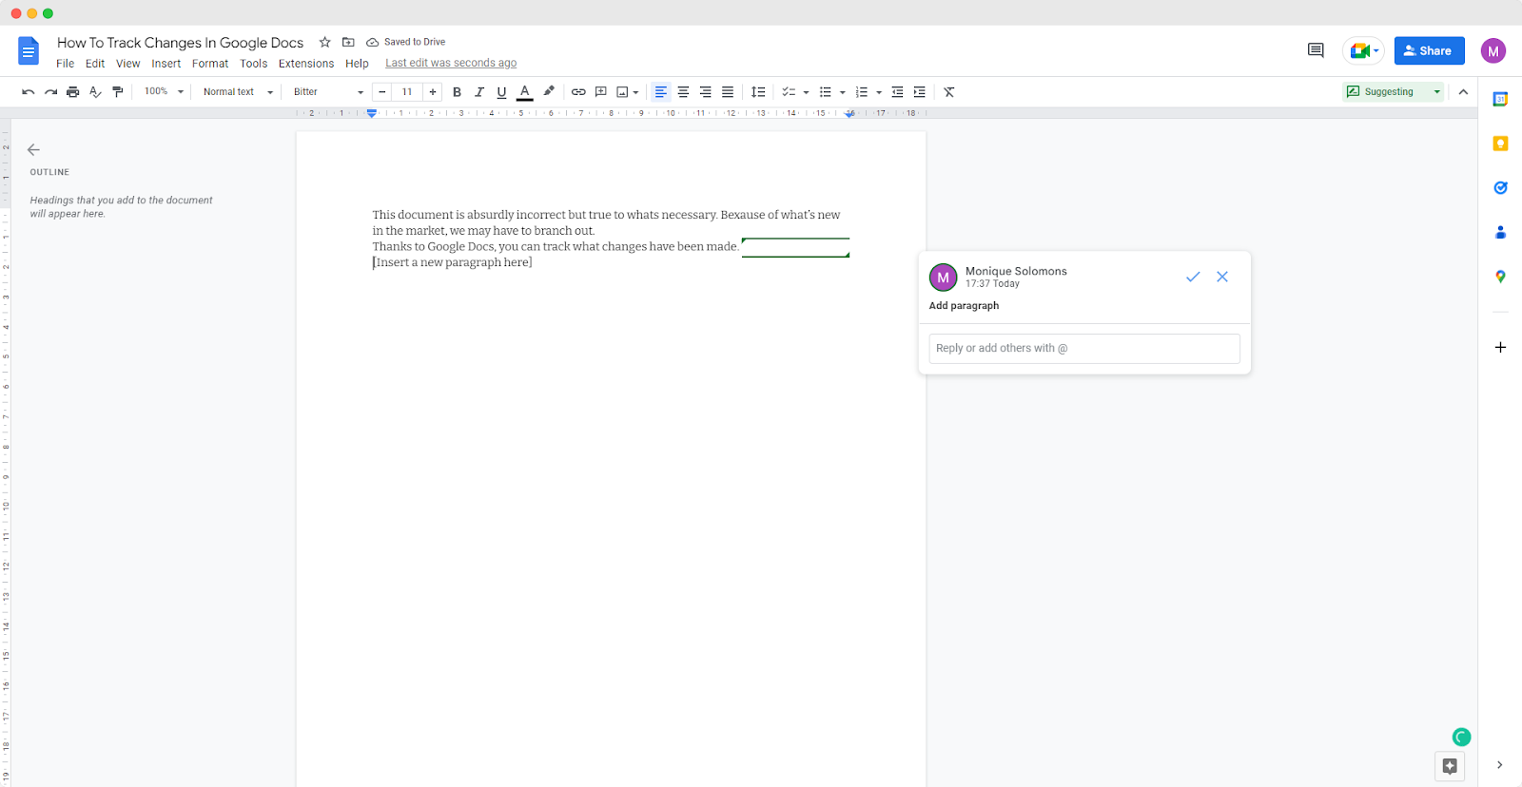Reject the Add paragraph suggestion
The height and width of the screenshot is (787, 1522).
coord(1222,277)
